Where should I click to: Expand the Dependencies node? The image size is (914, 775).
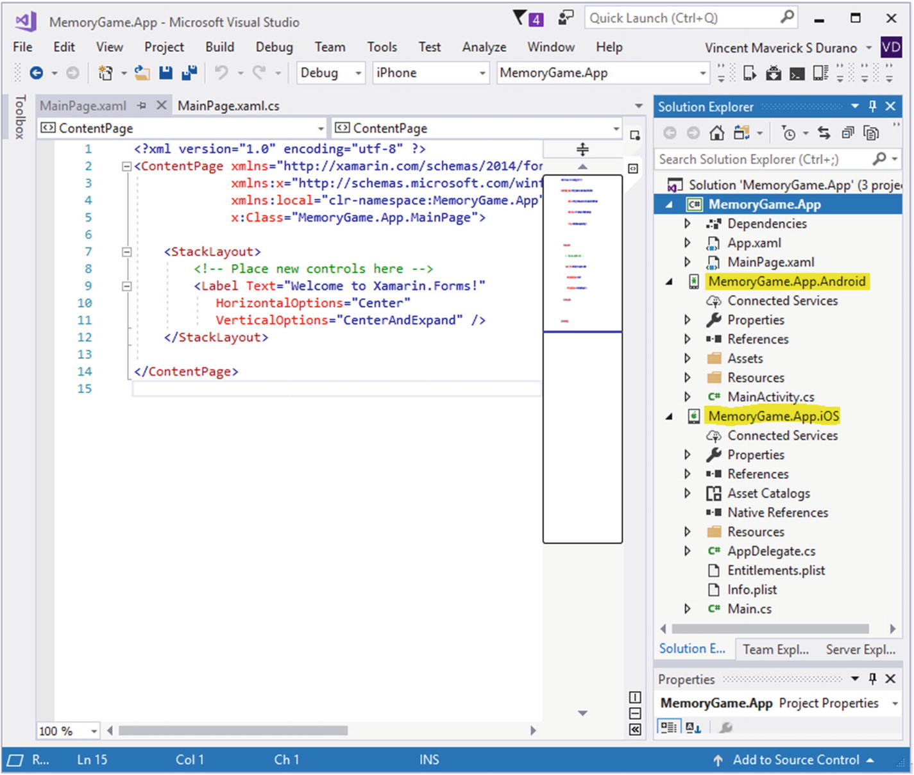pyautogui.click(x=687, y=224)
